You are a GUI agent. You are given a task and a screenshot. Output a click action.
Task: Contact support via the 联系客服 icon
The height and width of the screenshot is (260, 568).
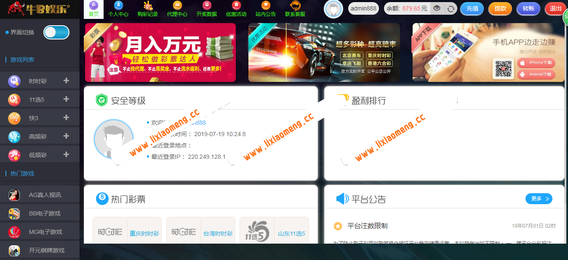[x=295, y=9]
